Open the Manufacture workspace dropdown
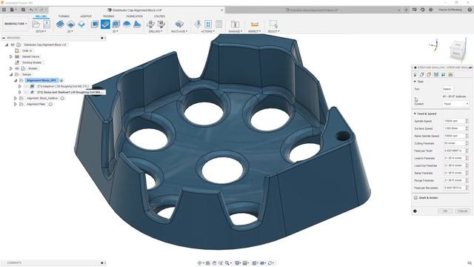The height and width of the screenshot is (267, 474). click(x=16, y=24)
